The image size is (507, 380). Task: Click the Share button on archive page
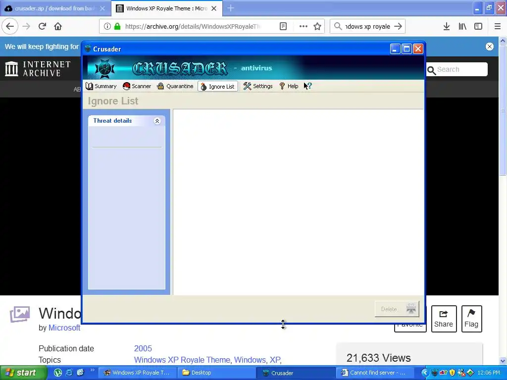[444, 319]
